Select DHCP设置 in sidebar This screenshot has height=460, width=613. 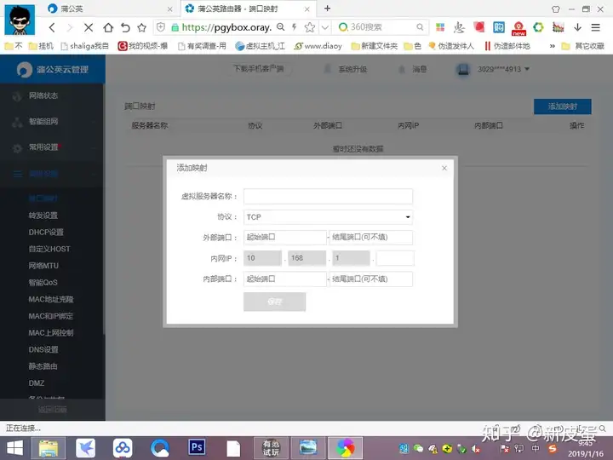point(46,233)
